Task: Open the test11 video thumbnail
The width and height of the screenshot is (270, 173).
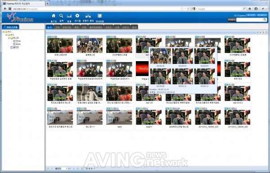Action: tap(149, 117)
